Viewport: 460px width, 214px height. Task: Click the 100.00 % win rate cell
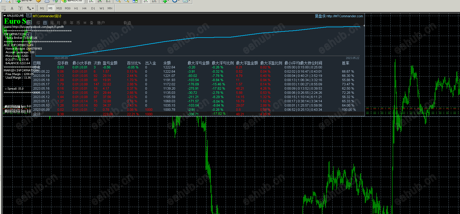[349, 110]
